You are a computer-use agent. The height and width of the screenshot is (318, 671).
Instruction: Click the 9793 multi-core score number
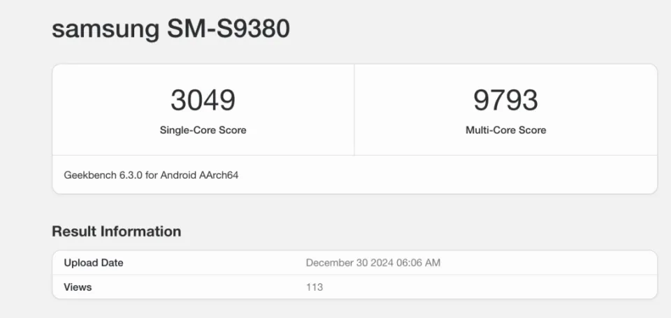coord(505,101)
